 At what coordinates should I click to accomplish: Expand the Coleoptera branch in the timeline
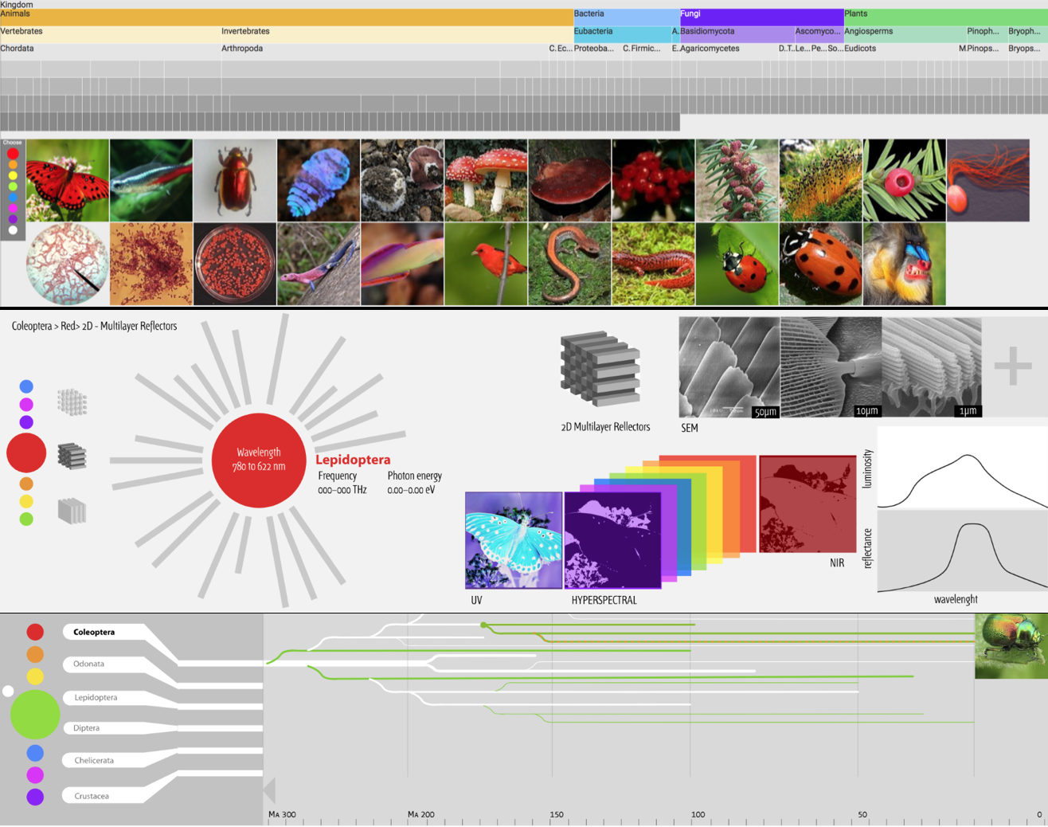point(94,632)
